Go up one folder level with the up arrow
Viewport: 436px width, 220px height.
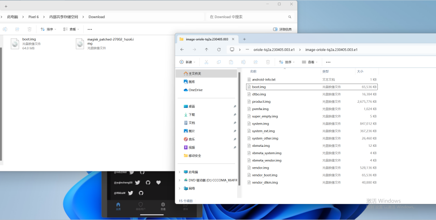[x=207, y=49]
